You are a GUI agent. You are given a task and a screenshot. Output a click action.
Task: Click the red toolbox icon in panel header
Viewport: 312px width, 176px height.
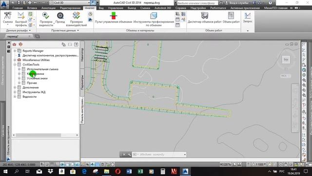click(x=14, y=44)
